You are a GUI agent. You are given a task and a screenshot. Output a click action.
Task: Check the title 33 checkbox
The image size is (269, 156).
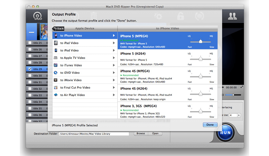pyautogui.click(x=30, y=95)
